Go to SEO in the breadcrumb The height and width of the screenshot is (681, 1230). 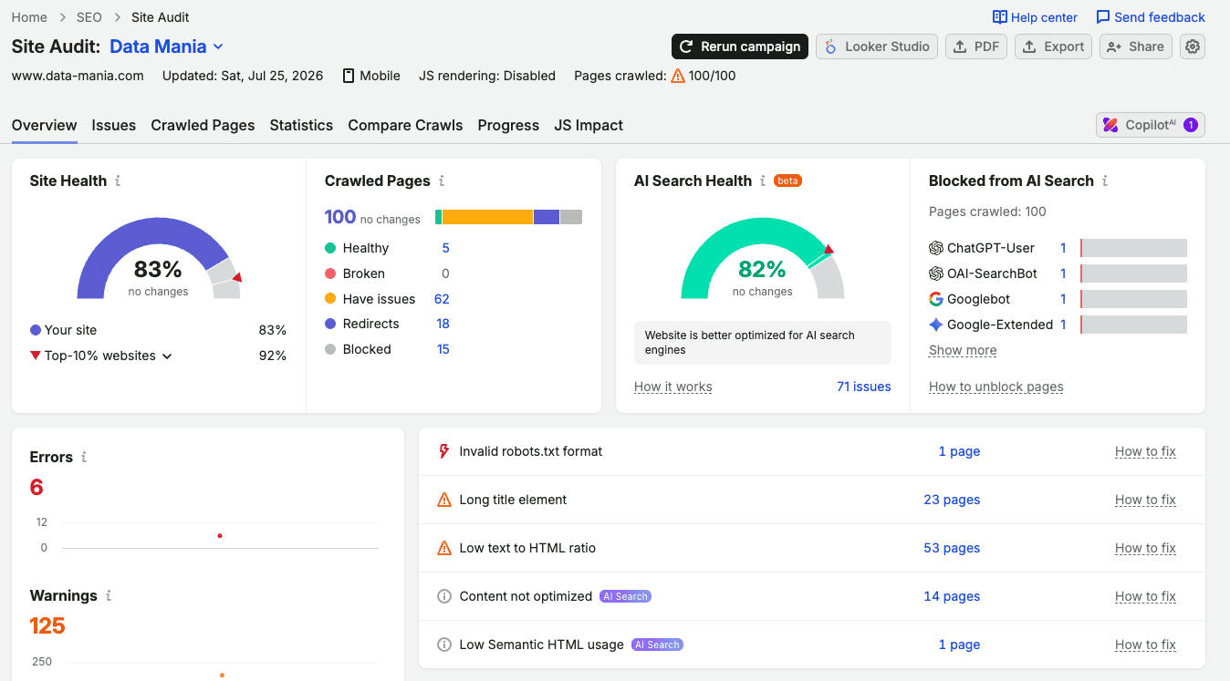coord(89,17)
